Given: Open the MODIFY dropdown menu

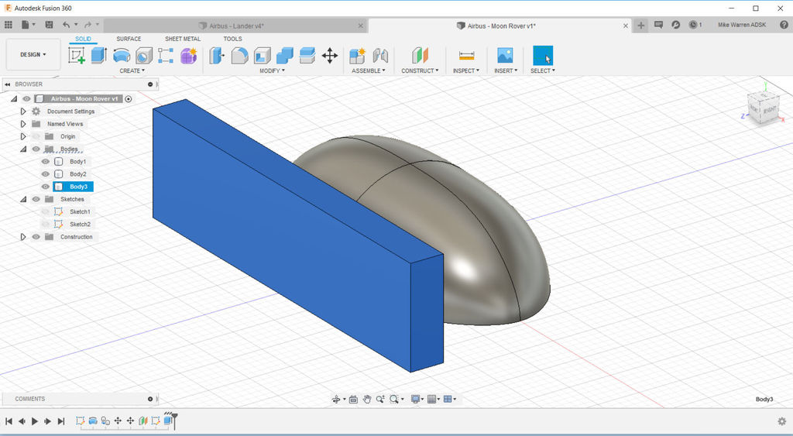Looking at the screenshot, I should tap(272, 70).
